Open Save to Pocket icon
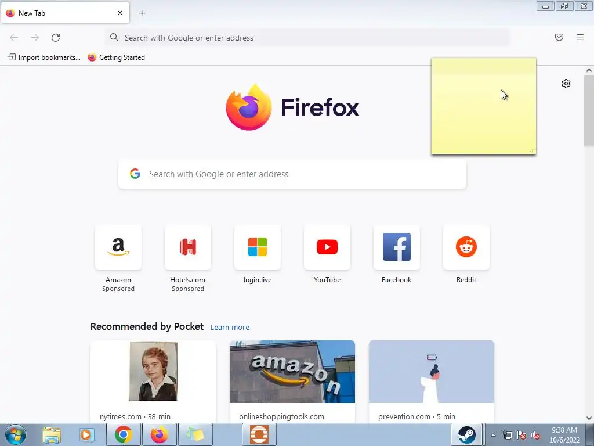The image size is (594, 446). tap(559, 37)
